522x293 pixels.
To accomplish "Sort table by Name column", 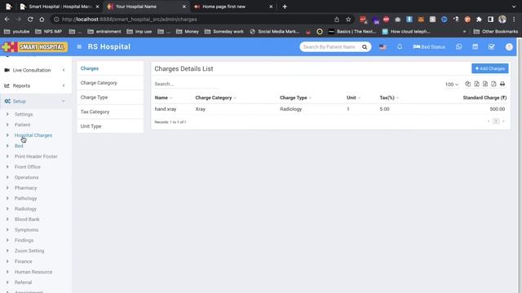I will [163, 98].
